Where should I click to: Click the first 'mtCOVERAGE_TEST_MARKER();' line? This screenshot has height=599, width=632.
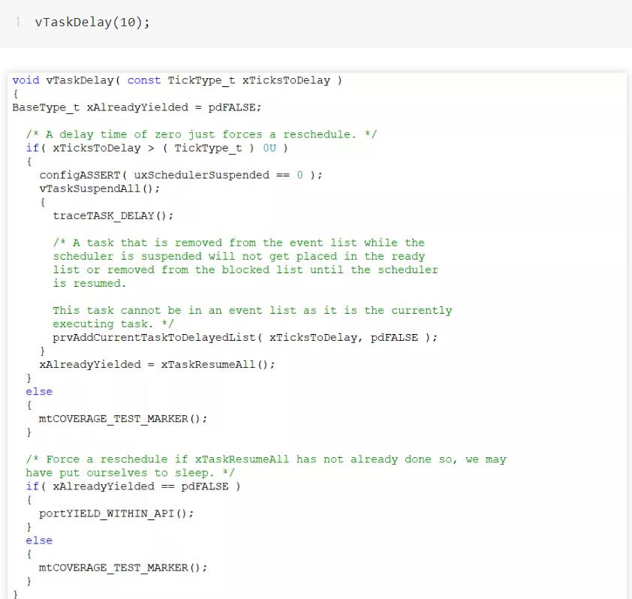click(123, 419)
